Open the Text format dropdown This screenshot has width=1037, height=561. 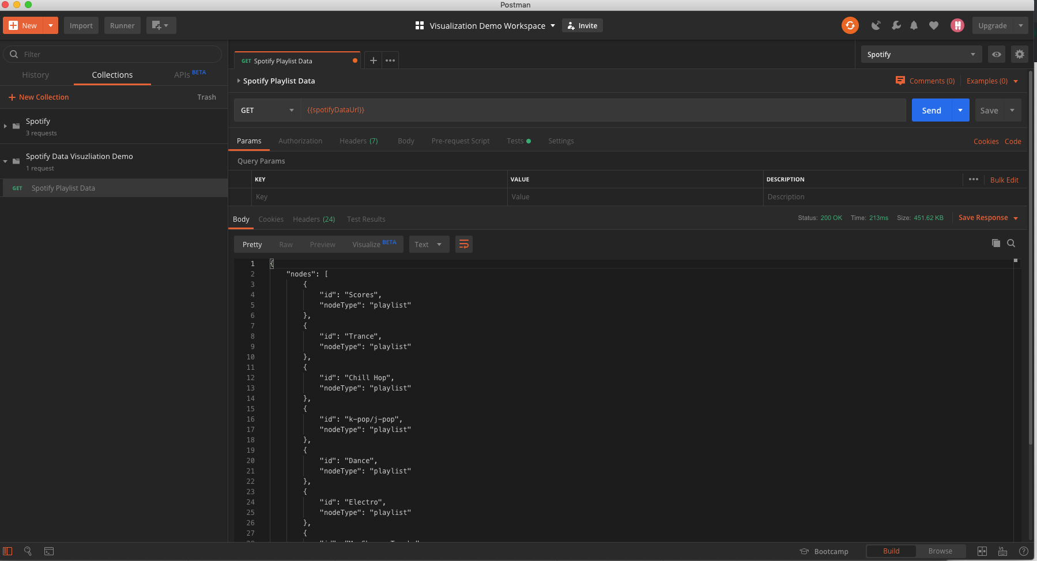coord(429,244)
